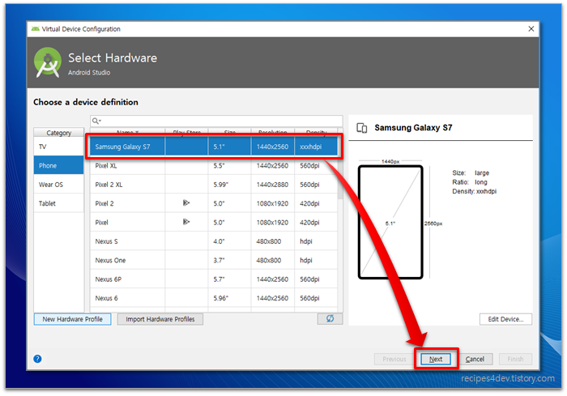Select the Nexus S device row
Image resolution: width=567 pixels, height=396 pixels.
click(x=214, y=241)
